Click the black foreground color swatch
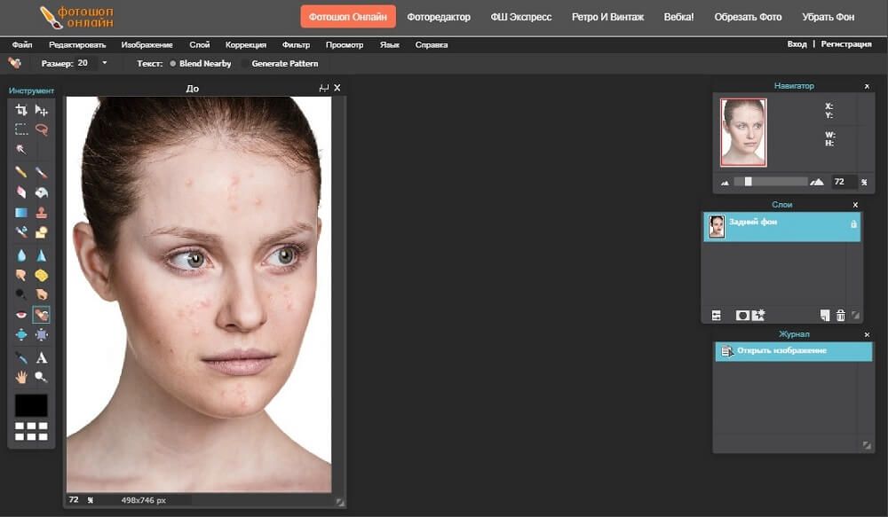 (x=31, y=405)
